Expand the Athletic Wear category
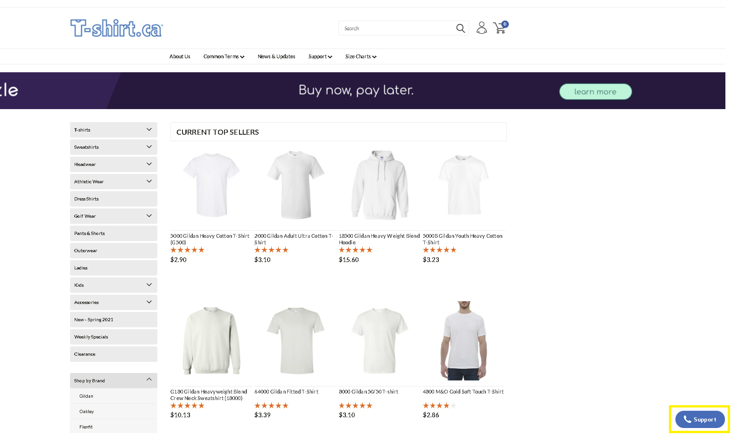731x435 pixels. pyautogui.click(x=113, y=181)
